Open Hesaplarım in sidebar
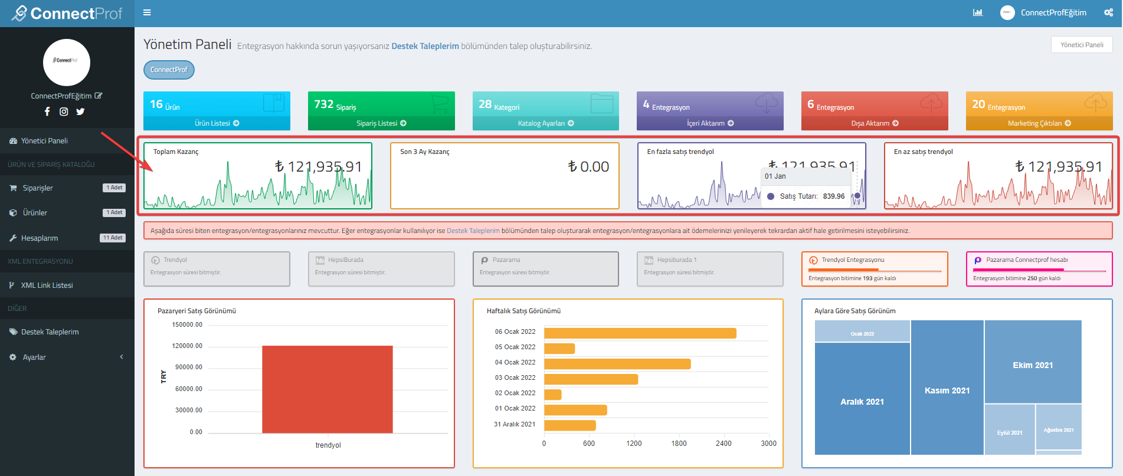This screenshot has width=1123, height=476. [67, 238]
